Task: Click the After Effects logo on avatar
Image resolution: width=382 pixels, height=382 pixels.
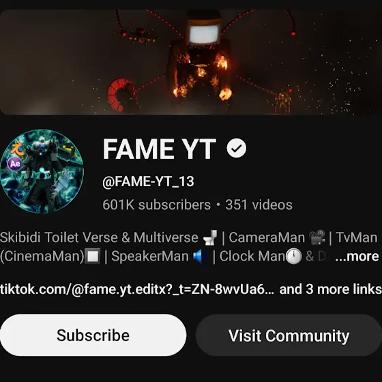Action: coord(14,164)
